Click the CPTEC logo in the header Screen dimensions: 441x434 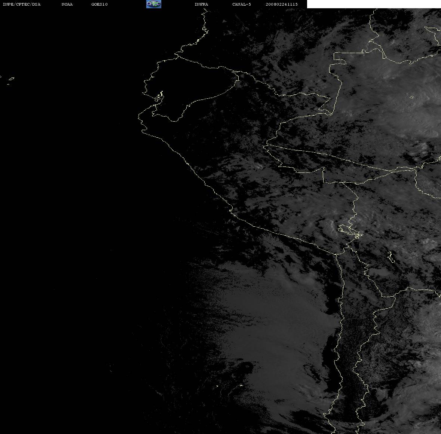tap(154, 4)
